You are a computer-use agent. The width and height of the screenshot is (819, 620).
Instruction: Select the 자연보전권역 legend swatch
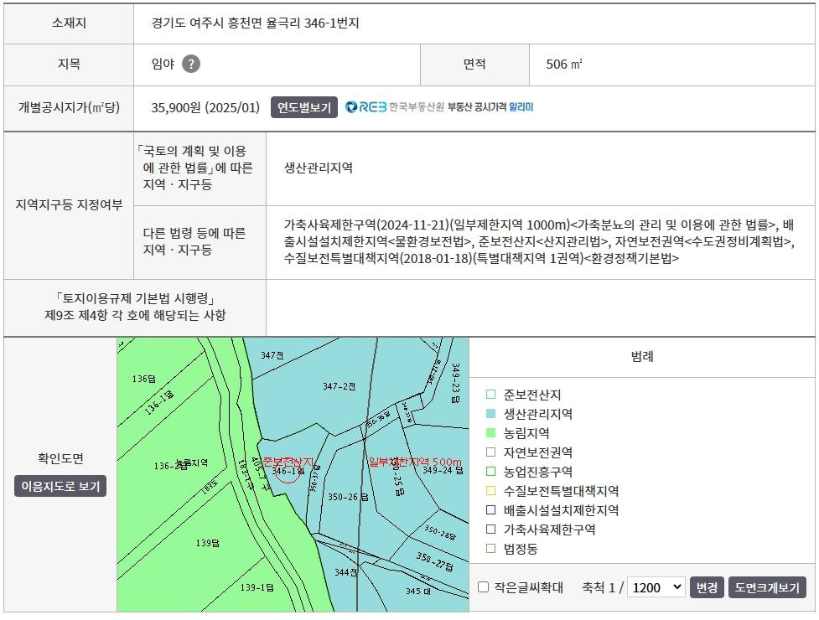pos(490,452)
